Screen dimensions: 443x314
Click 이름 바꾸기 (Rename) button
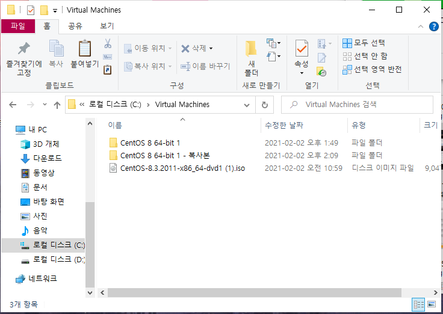click(205, 66)
